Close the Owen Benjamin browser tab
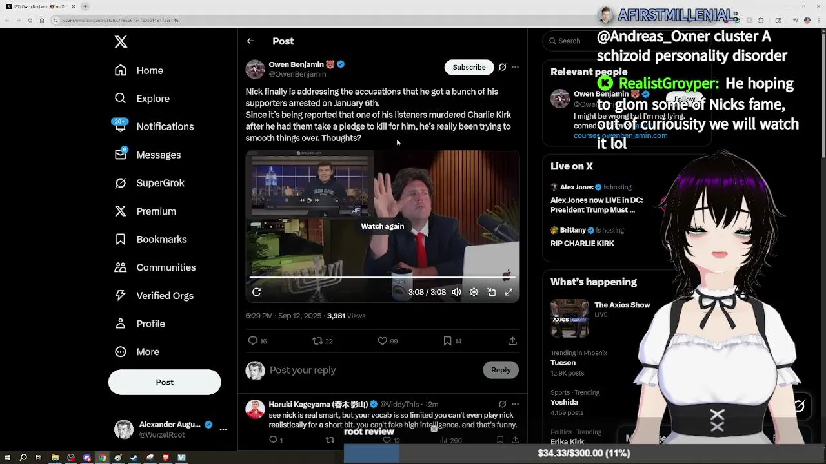Screen dimensions: 826x464 [x=74, y=6]
